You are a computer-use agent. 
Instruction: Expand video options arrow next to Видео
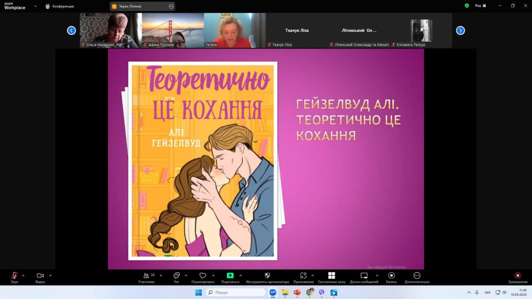pos(50,275)
